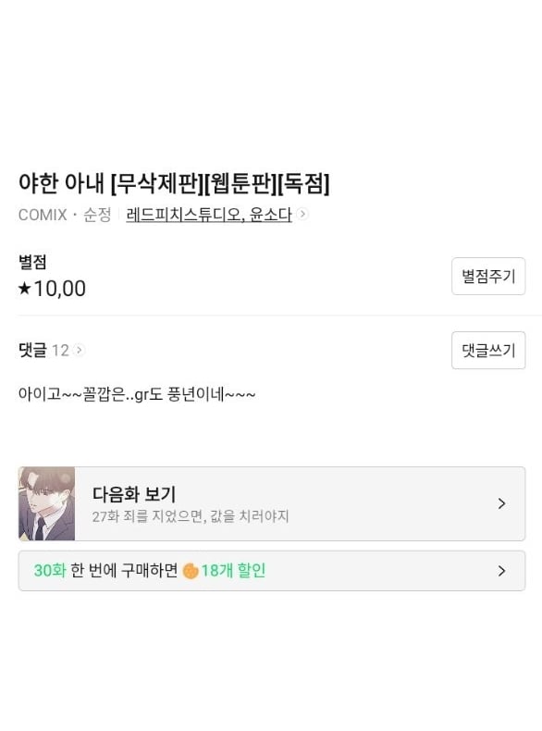Open episode 27화 죄를 지었으면, 값을 치러야지
This screenshot has height=731, width=542.
(191, 516)
